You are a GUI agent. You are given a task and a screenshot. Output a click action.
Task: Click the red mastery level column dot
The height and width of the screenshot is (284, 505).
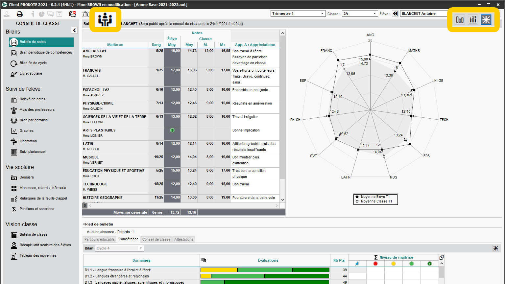(375, 264)
